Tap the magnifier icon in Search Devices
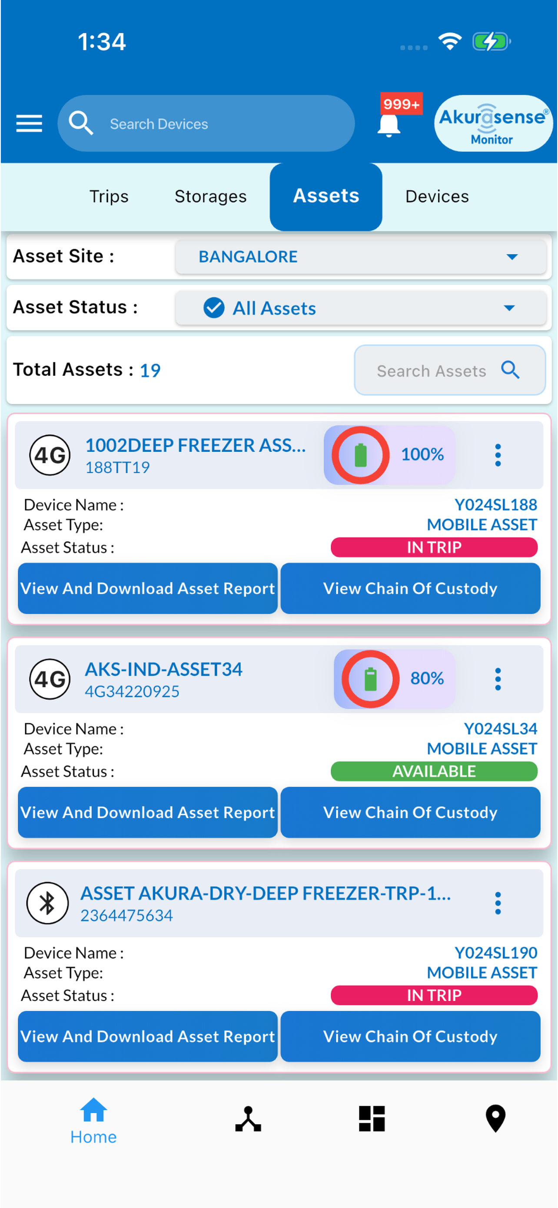Image resolution: width=558 pixels, height=1208 pixels. (x=80, y=123)
